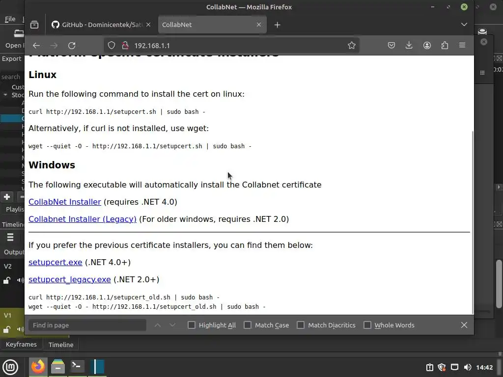Open the File menu in background editor
The width and height of the screenshot is (503, 377).
[x=10, y=19]
